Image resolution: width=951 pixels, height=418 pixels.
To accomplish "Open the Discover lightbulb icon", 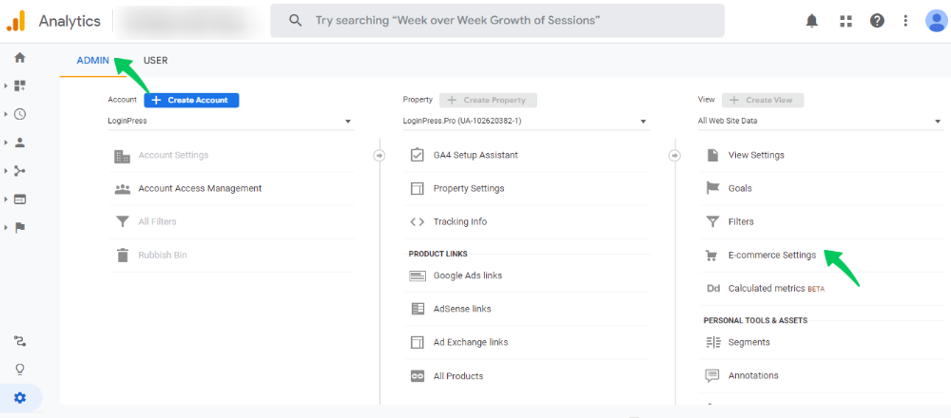I will (20, 370).
